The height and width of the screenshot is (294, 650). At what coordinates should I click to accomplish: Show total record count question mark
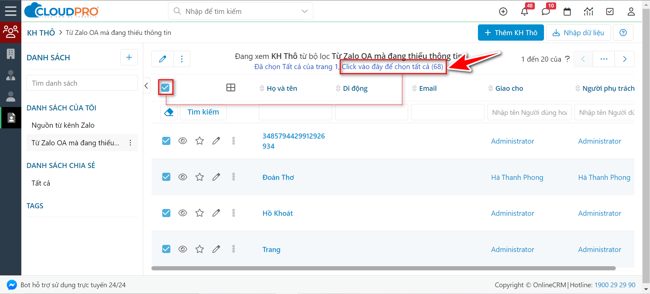coord(567,59)
